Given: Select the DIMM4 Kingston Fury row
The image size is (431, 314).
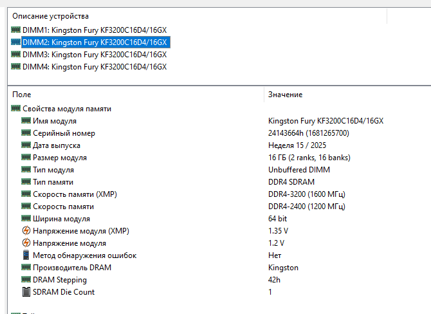Looking at the screenshot, I should (x=95, y=67).
